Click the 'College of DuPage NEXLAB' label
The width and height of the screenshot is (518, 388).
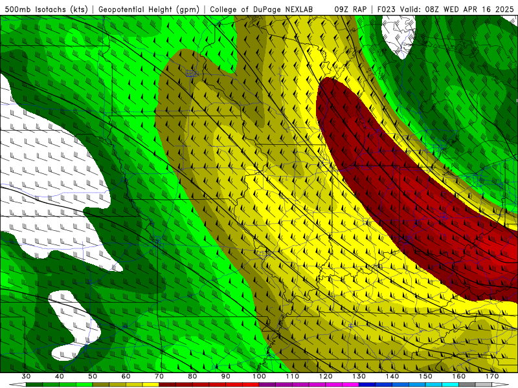pos(262,10)
